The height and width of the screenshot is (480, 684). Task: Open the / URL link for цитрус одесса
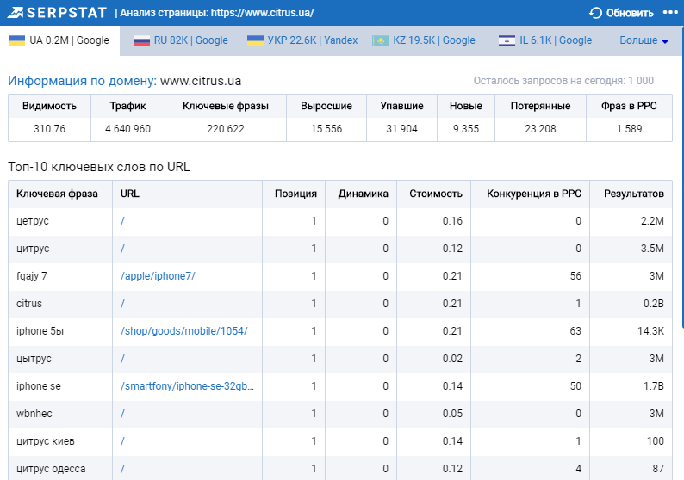coord(122,469)
